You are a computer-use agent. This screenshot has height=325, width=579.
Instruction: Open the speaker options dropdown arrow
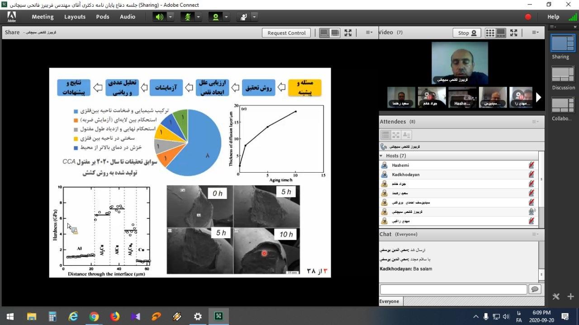tap(171, 17)
